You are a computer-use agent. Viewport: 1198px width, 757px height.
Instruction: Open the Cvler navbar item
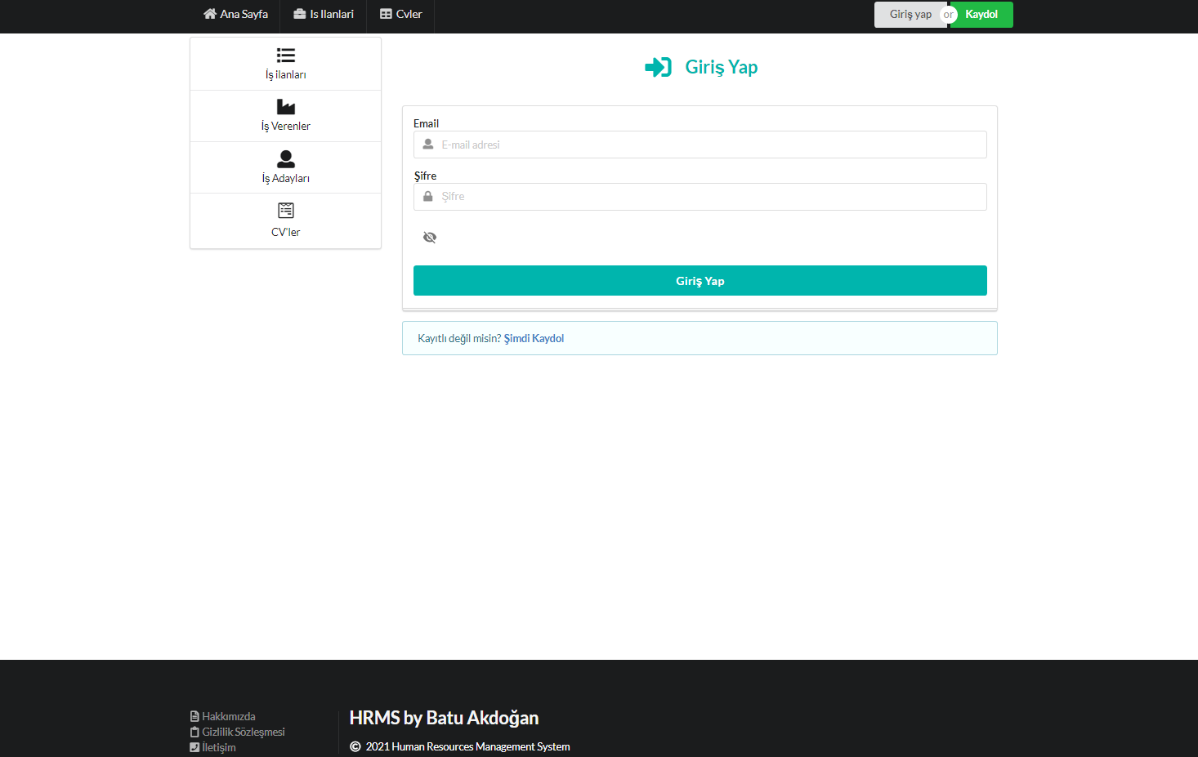click(x=401, y=14)
